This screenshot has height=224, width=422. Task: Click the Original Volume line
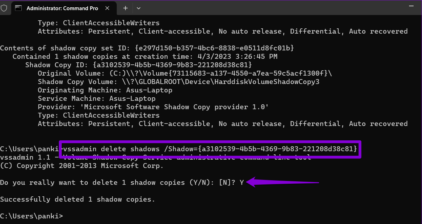[185, 73]
